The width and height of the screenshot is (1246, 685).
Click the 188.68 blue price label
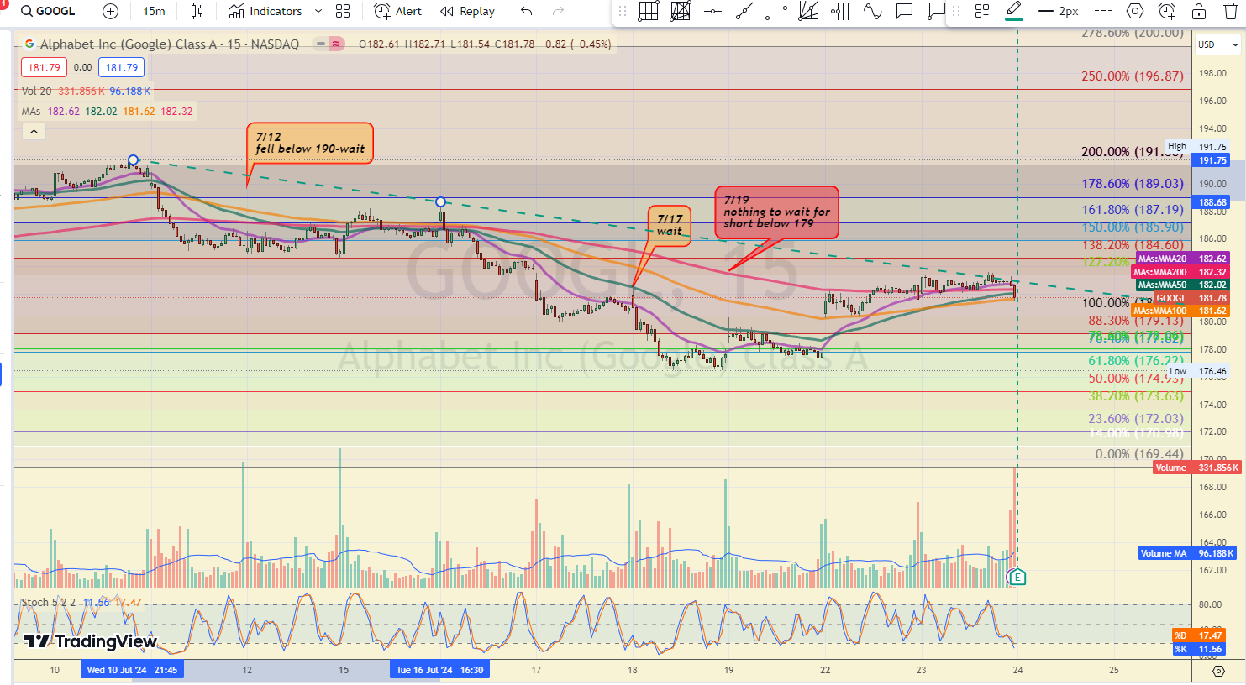(x=1212, y=202)
